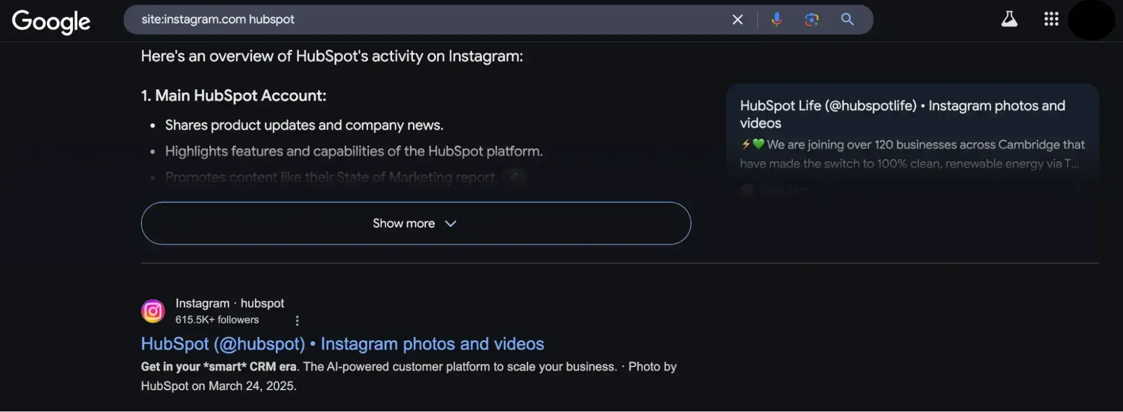Click the link chip after Marketing report
Viewport: 1123px width, 412px height.
513,177
